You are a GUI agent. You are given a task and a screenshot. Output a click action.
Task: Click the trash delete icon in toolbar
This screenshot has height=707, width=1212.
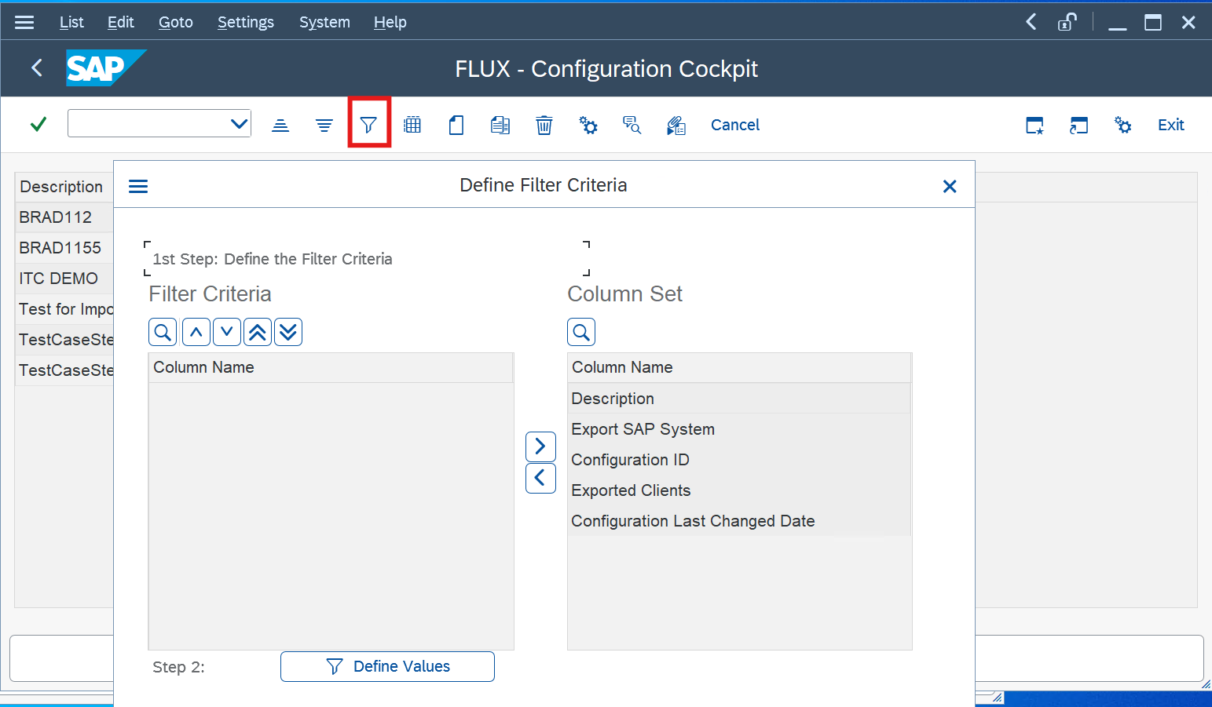[x=544, y=125]
